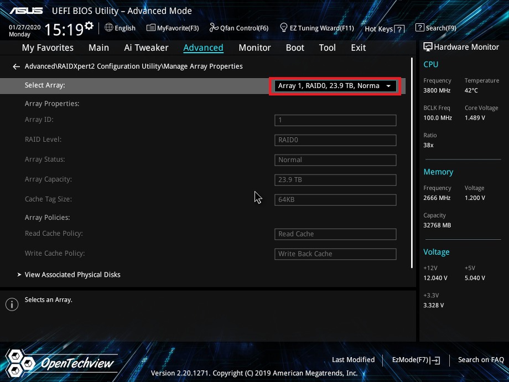Click the CPU frequency value 3800 MHz

[x=437, y=90]
